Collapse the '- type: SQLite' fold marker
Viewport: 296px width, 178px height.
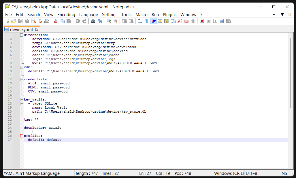22,103
